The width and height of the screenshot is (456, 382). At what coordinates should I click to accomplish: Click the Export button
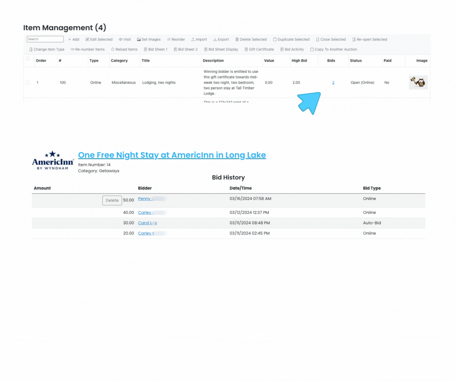[x=221, y=39]
